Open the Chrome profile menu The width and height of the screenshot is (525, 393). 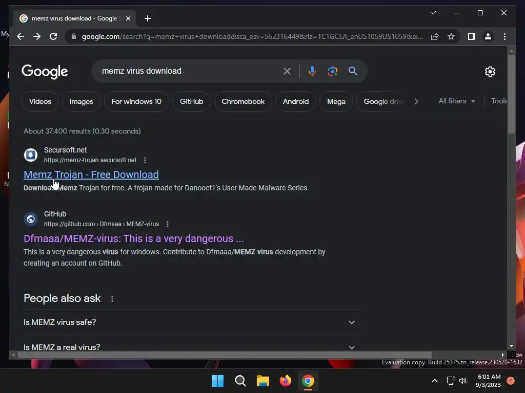(x=488, y=36)
